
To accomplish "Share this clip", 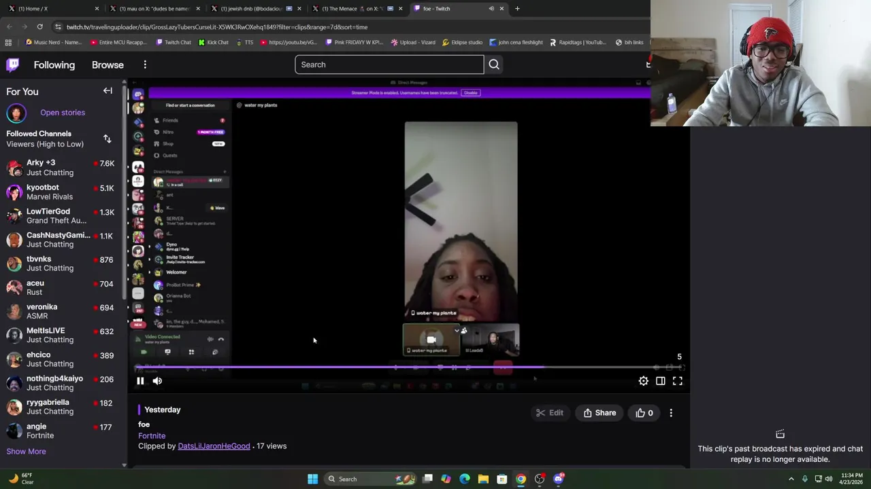I will coord(599,413).
